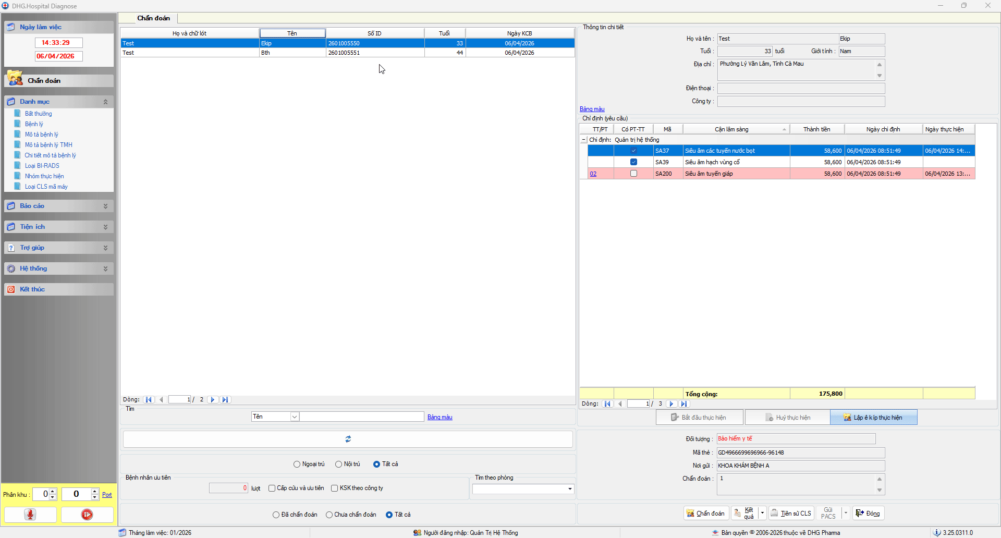Click the Đóng button
This screenshot has height=538, width=1001.
[x=869, y=513]
